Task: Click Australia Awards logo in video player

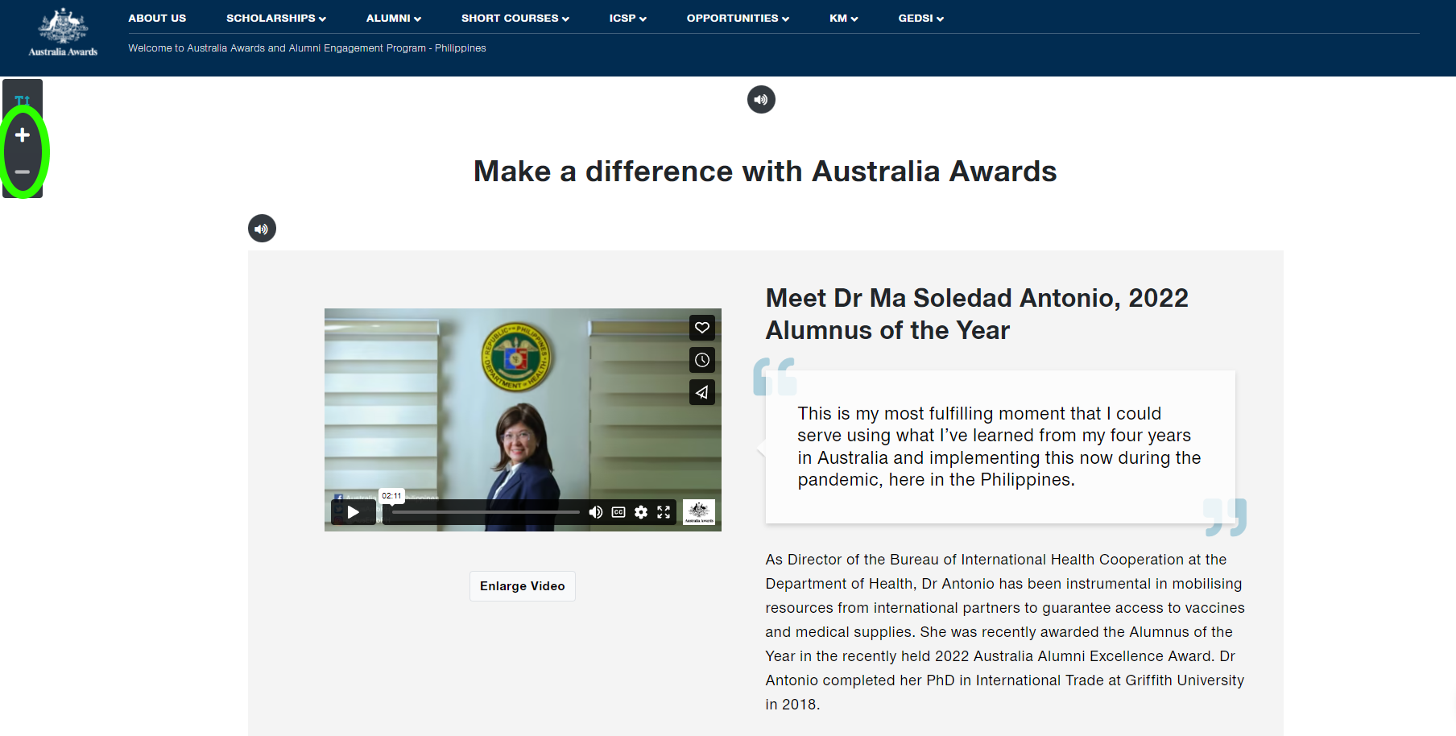Action: (699, 512)
